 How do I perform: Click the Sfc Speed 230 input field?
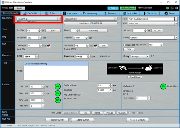point(33,38)
